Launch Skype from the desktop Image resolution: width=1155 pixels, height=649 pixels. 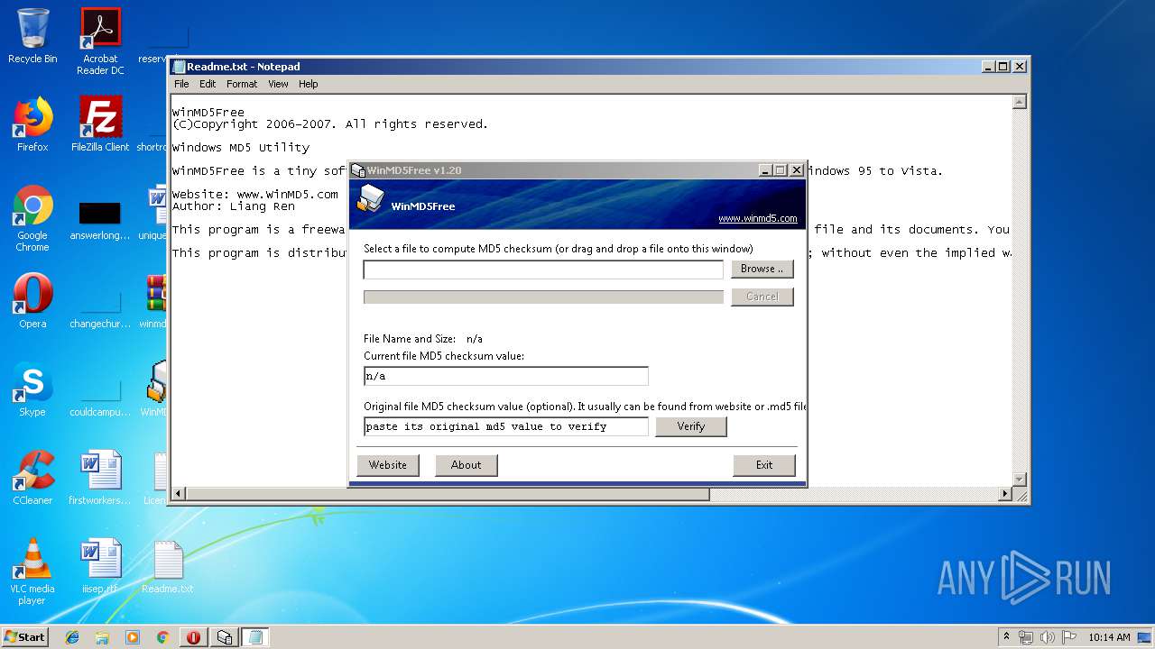point(32,389)
